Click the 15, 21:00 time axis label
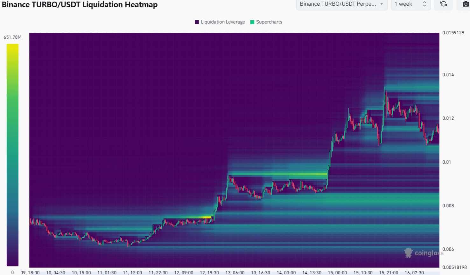The height and width of the screenshot is (275, 470). coord(389,272)
